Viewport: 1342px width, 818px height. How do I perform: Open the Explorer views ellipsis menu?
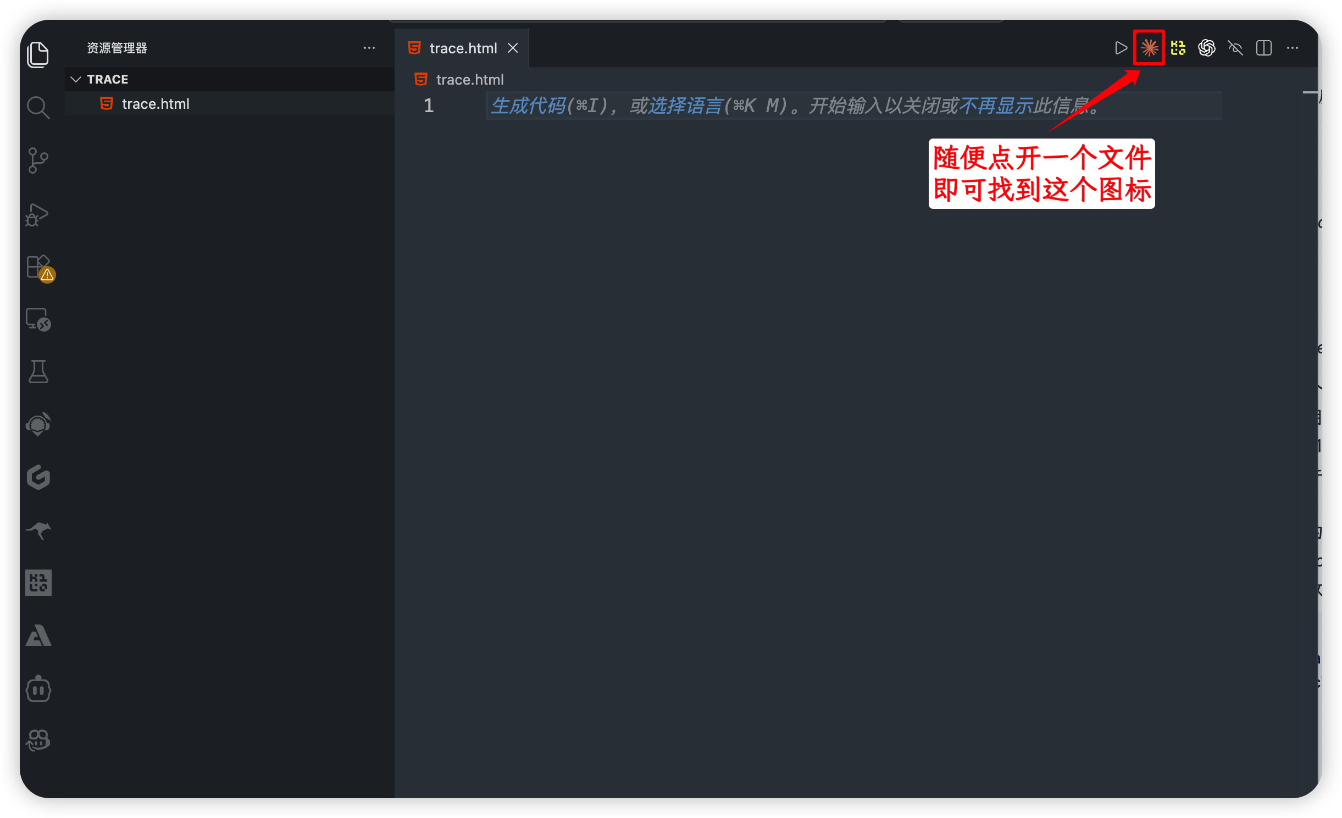[369, 48]
